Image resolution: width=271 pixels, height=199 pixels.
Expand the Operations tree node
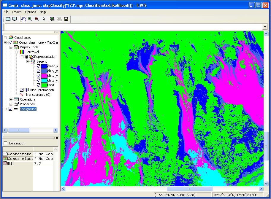click(x=11, y=99)
